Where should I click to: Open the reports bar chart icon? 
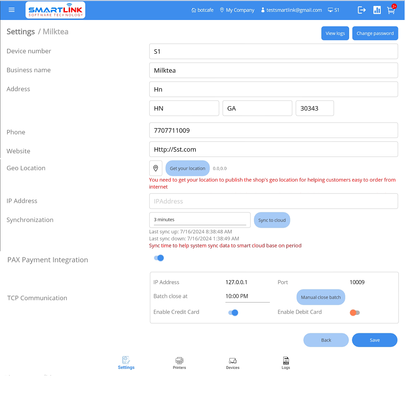377,10
